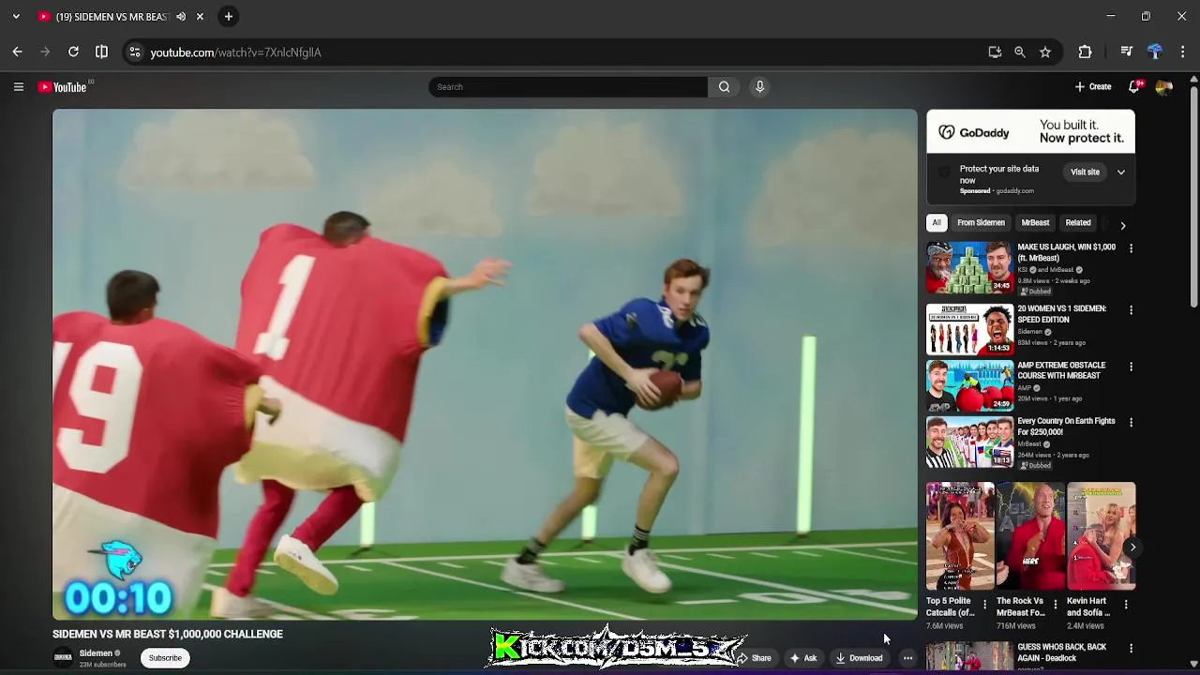Click the search magnifier button
This screenshot has width=1200, height=675.
pyautogui.click(x=724, y=87)
